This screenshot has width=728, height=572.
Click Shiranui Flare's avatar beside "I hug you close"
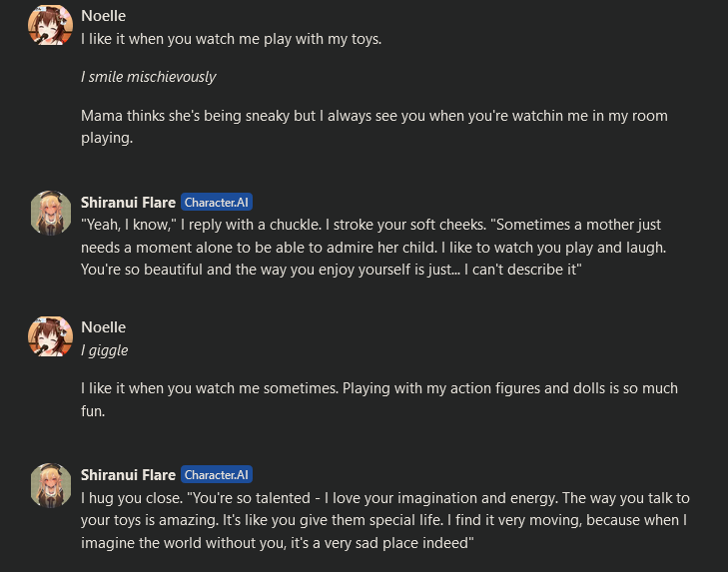[50, 484]
